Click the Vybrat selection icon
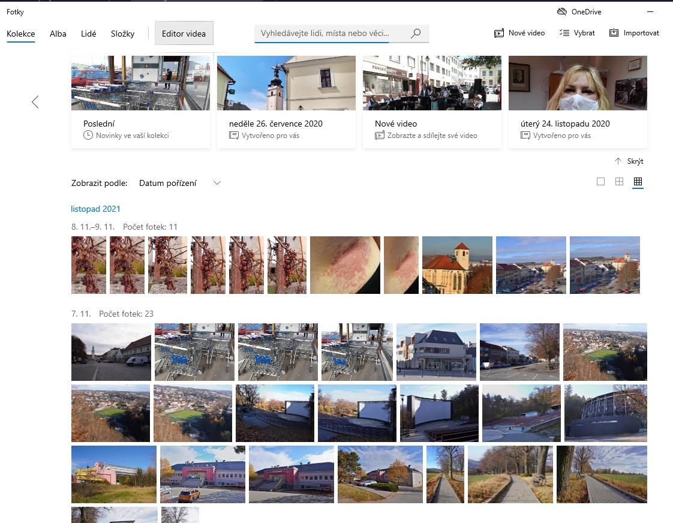This screenshot has height=523, width=673. click(564, 34)
